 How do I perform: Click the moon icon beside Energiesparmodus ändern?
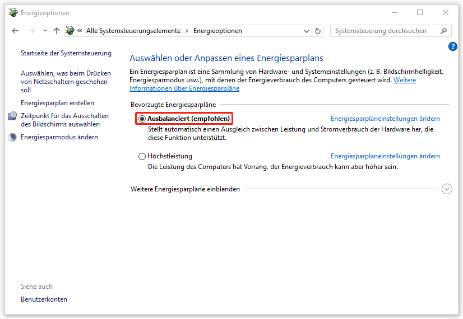point(12,137)
